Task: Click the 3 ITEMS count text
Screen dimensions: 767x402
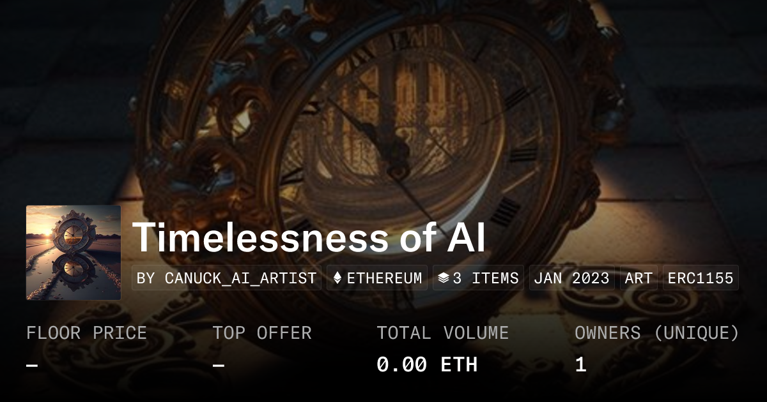Action: 486,278
